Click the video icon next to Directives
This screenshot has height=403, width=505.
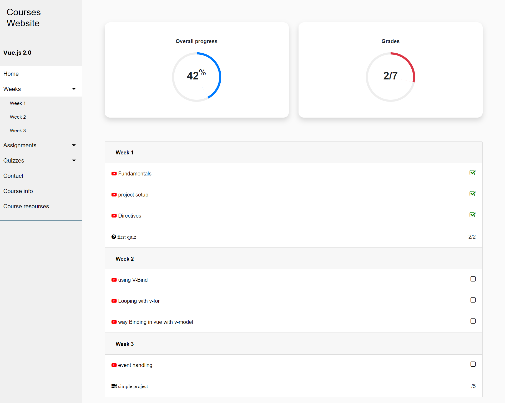tap(114, 216)
